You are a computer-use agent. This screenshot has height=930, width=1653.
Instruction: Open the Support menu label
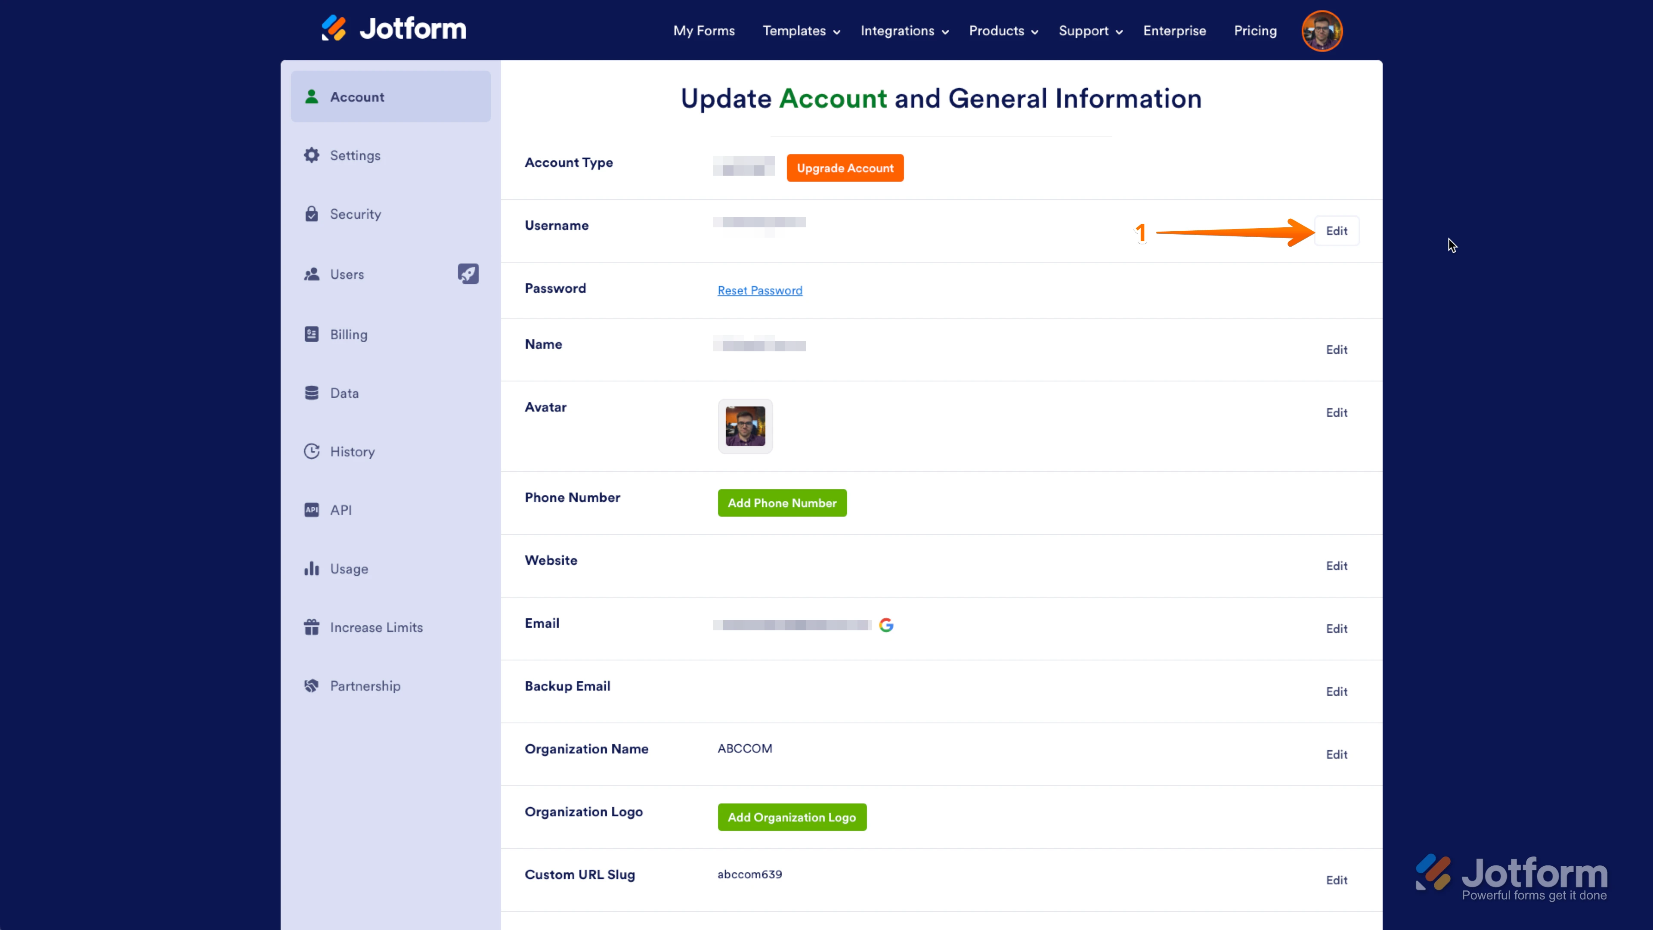coord(1083,31)
